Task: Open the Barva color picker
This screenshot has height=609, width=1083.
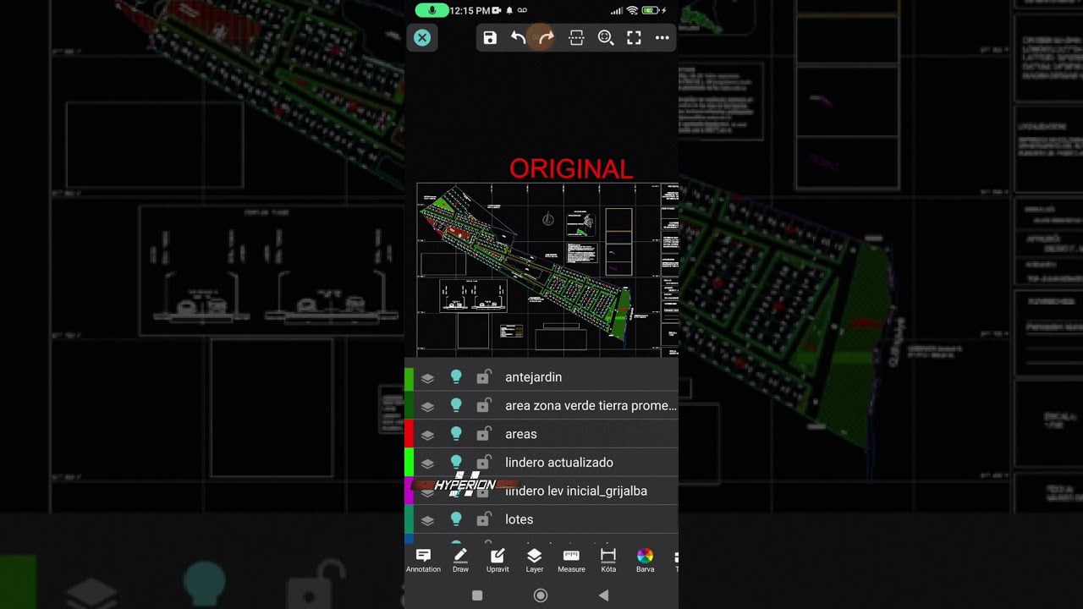Action: coord(645,558)
